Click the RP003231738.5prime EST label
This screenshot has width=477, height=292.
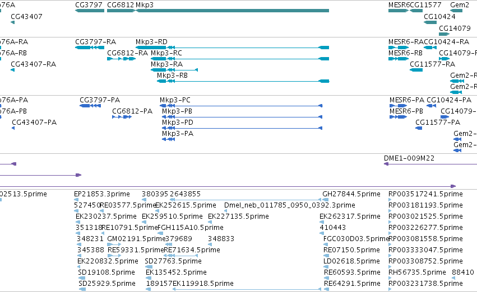[x=425, y=284]
